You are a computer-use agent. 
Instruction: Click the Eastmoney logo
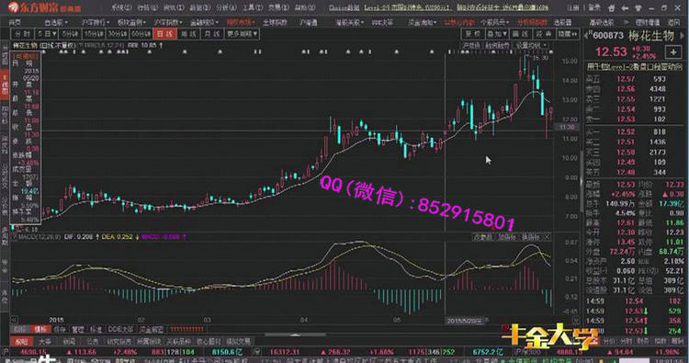(44, 7)
